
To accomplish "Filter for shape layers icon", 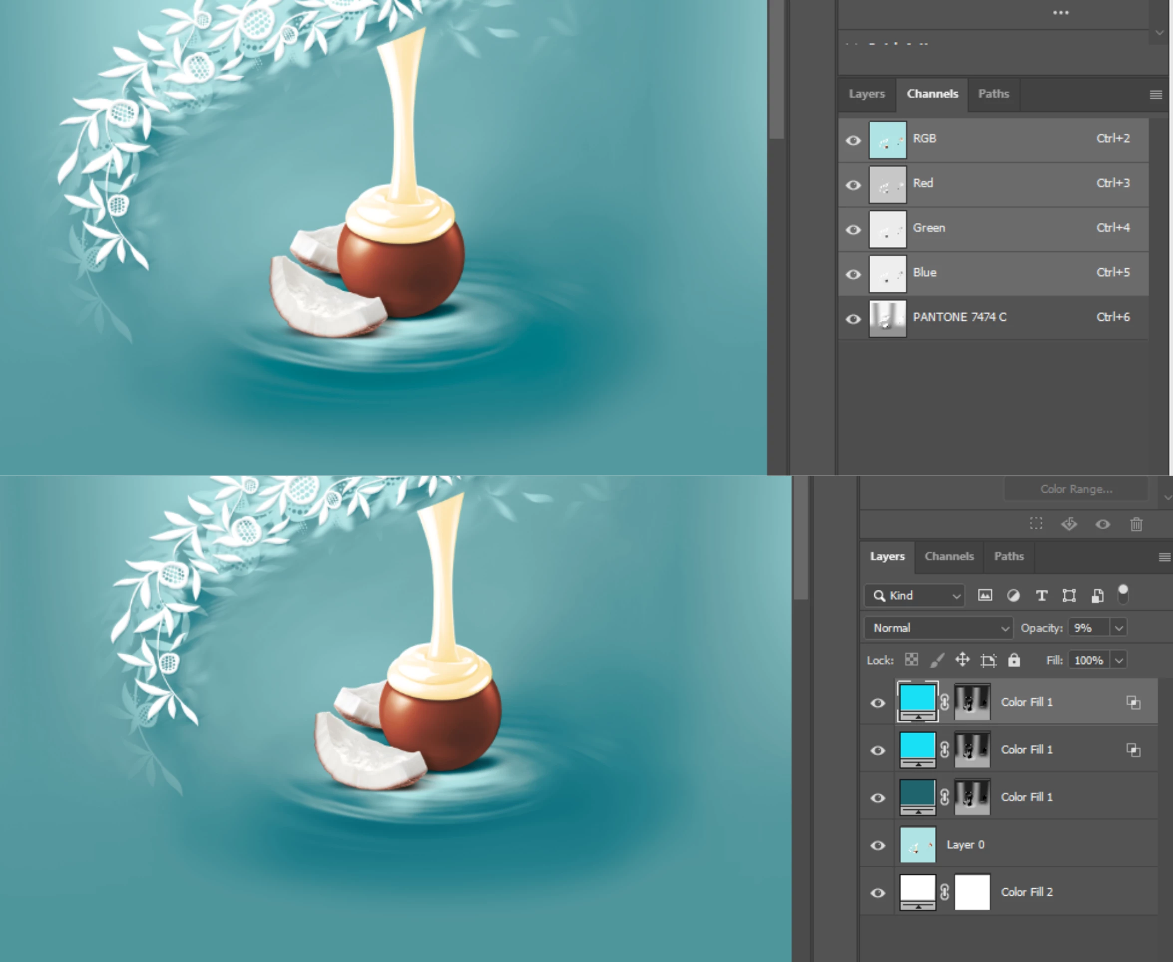I will (x=1069, y=595).
